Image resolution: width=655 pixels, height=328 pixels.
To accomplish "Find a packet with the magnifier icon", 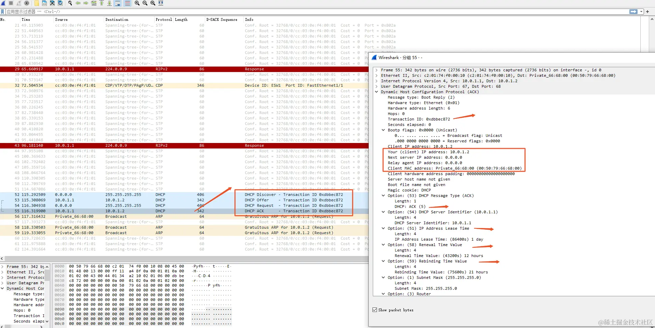I will tap(70, 3).
